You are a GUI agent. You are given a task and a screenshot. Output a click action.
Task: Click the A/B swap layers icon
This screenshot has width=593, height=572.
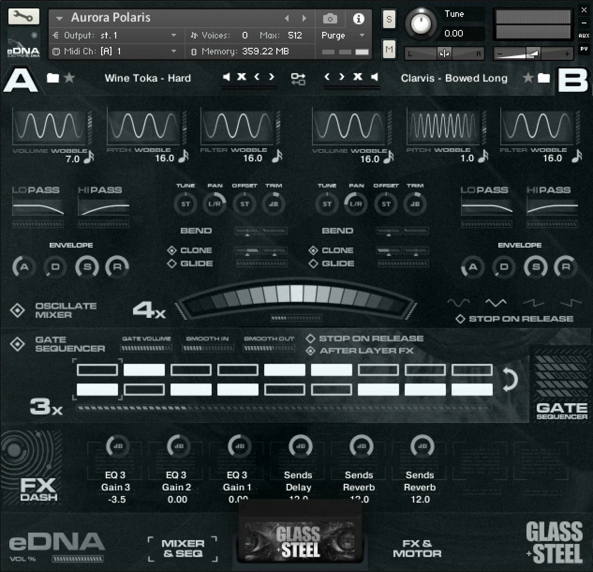pyautogui.click(x=298, y=78)
